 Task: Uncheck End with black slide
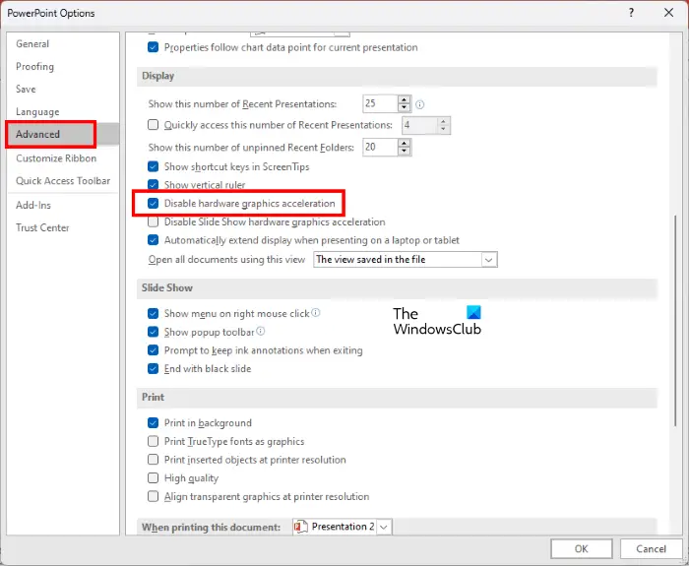click(x=153, y=369)
